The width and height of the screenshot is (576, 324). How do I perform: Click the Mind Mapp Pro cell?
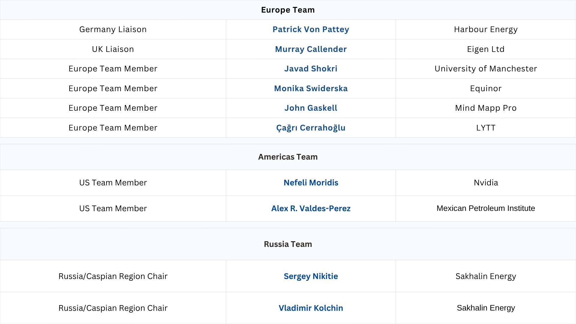click(486, 108)
